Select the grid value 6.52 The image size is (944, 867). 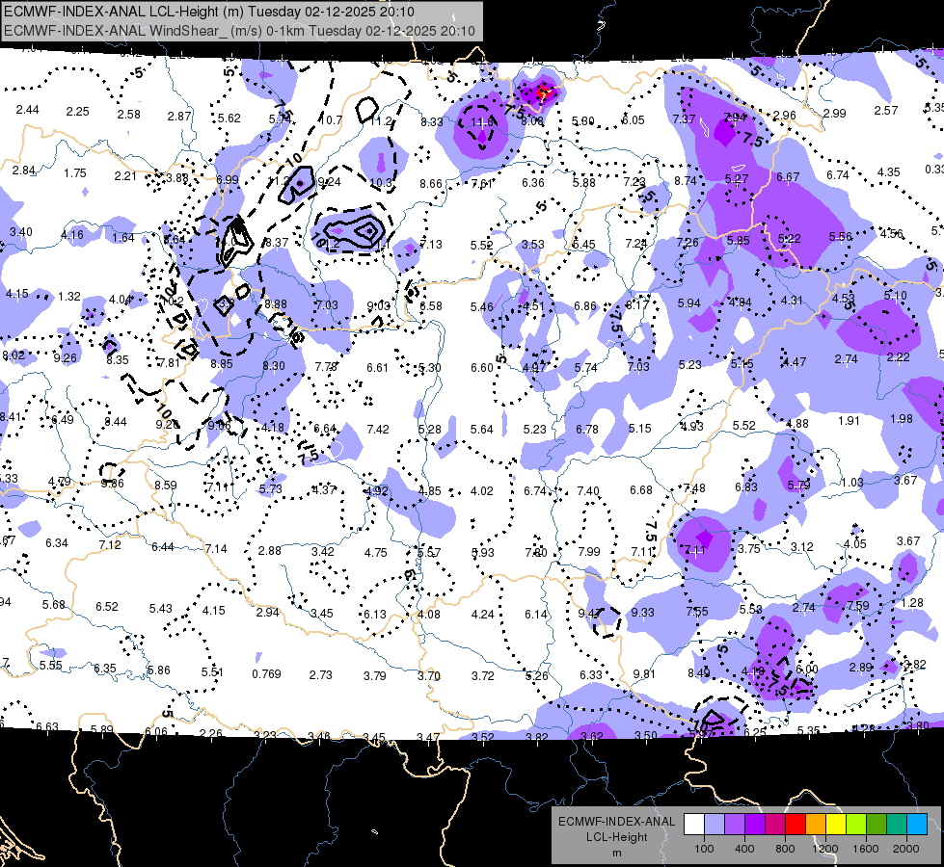[x=107, y=607]
